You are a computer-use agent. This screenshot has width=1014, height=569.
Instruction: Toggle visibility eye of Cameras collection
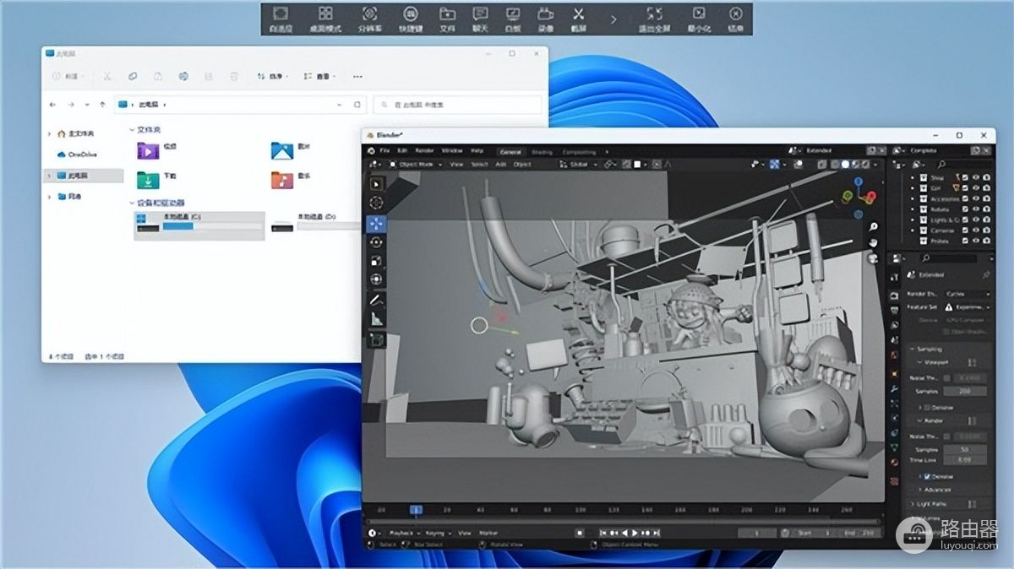click(976, 230)
